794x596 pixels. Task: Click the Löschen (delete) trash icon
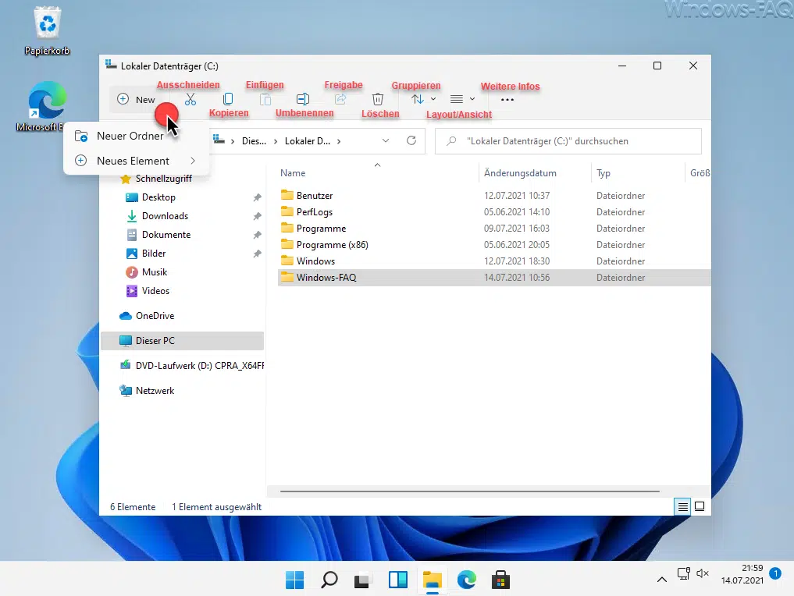(x=378, y=99)
